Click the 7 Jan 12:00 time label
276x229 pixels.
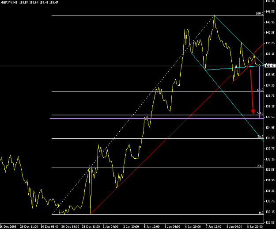[214, 226]
